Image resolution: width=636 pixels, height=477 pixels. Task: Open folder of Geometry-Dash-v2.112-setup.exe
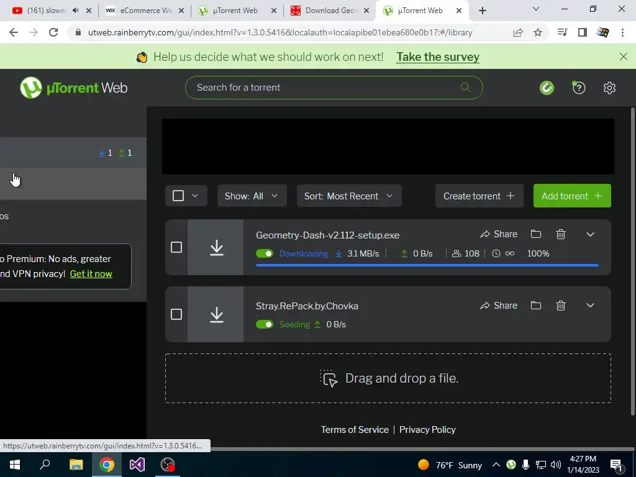(x=536, y=234)
